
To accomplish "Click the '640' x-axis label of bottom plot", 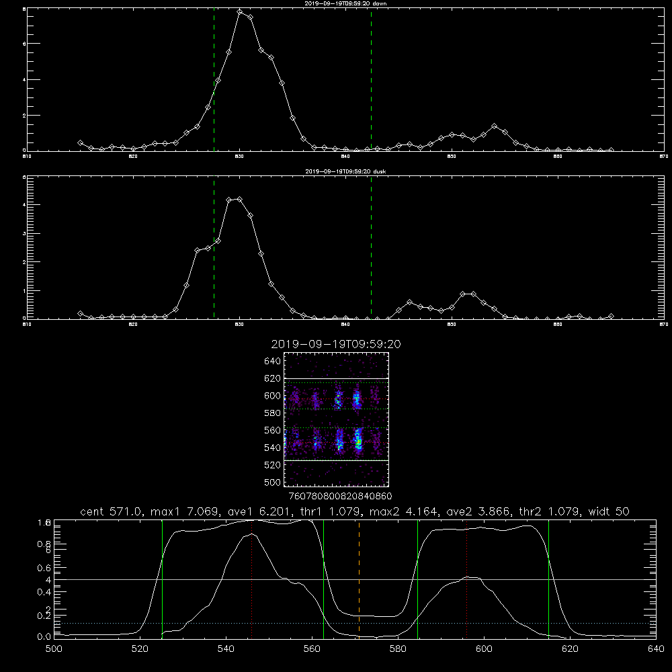I will click(656, 649).
